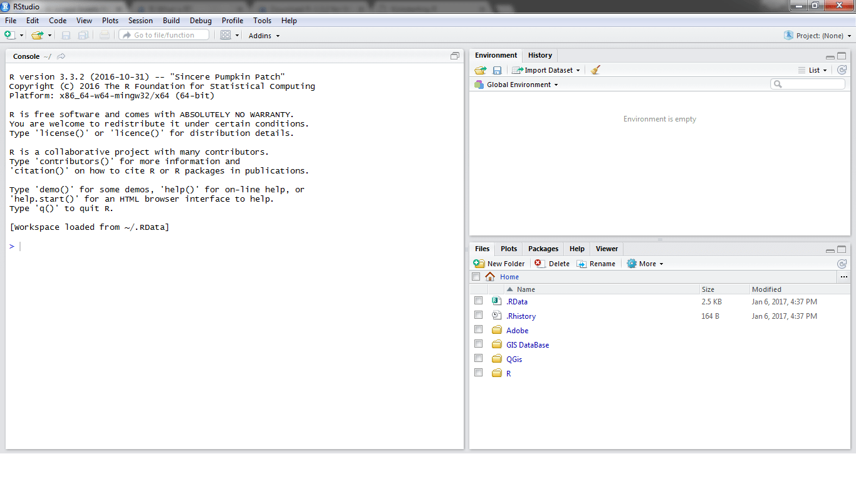Check the Adobe folder checkbox

(479, 329)
